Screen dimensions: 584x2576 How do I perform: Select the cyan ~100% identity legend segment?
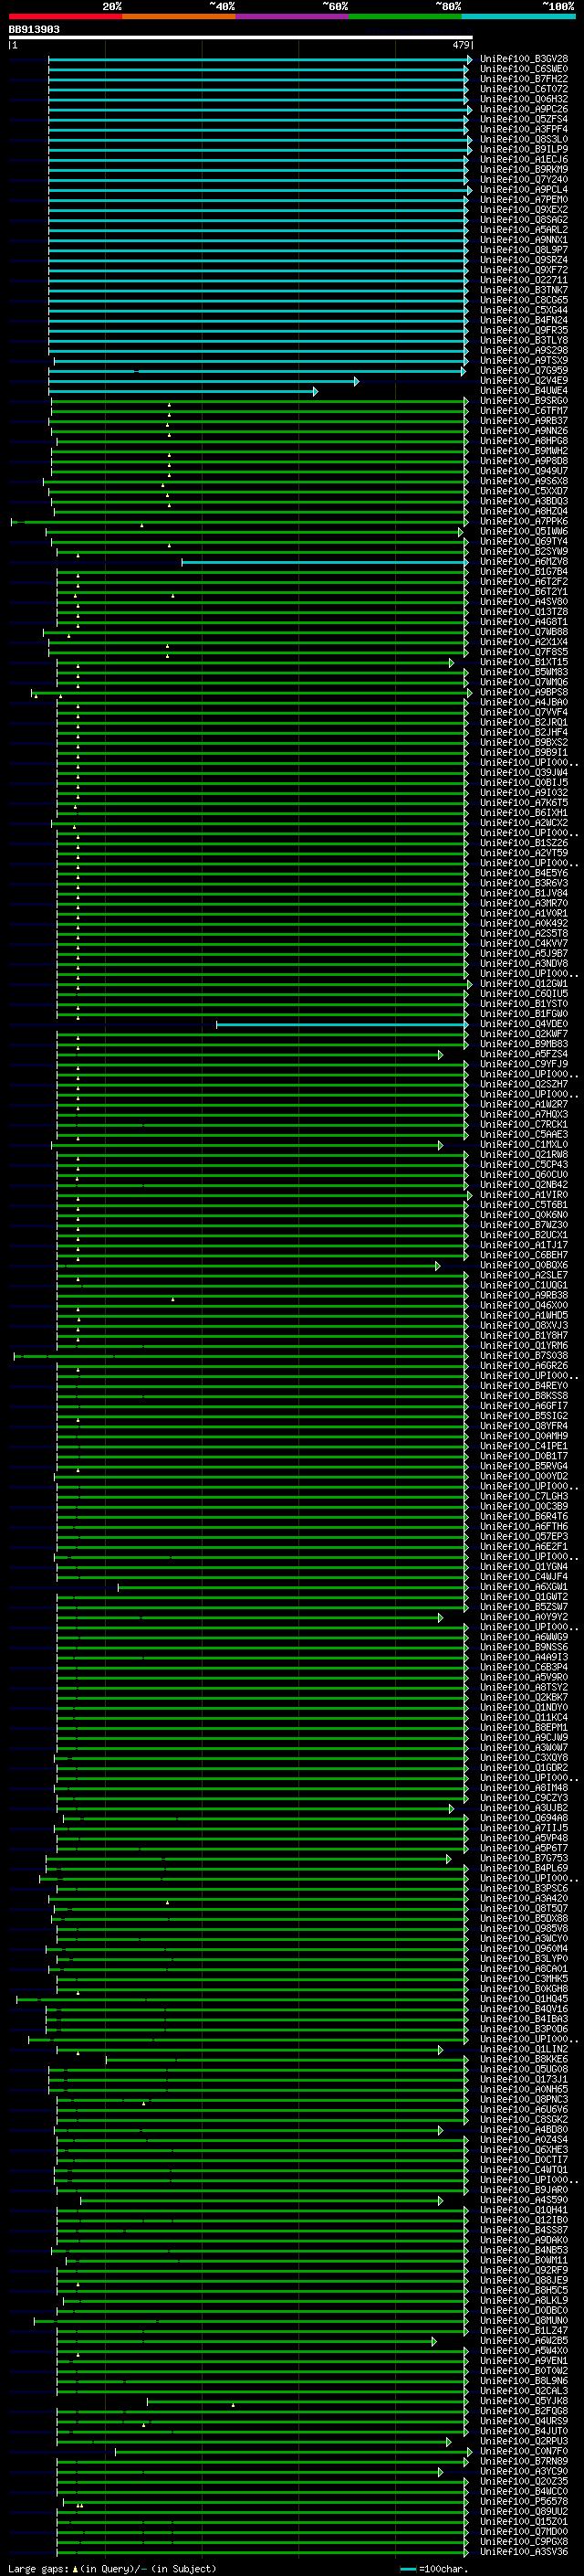[x=518, y=16]
